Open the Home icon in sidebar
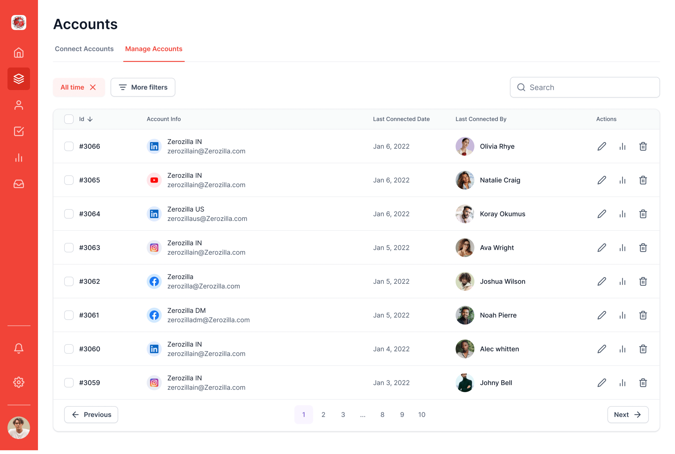This screenshot has width=675, height=454. pyautogui.click(x=19, y=53)
